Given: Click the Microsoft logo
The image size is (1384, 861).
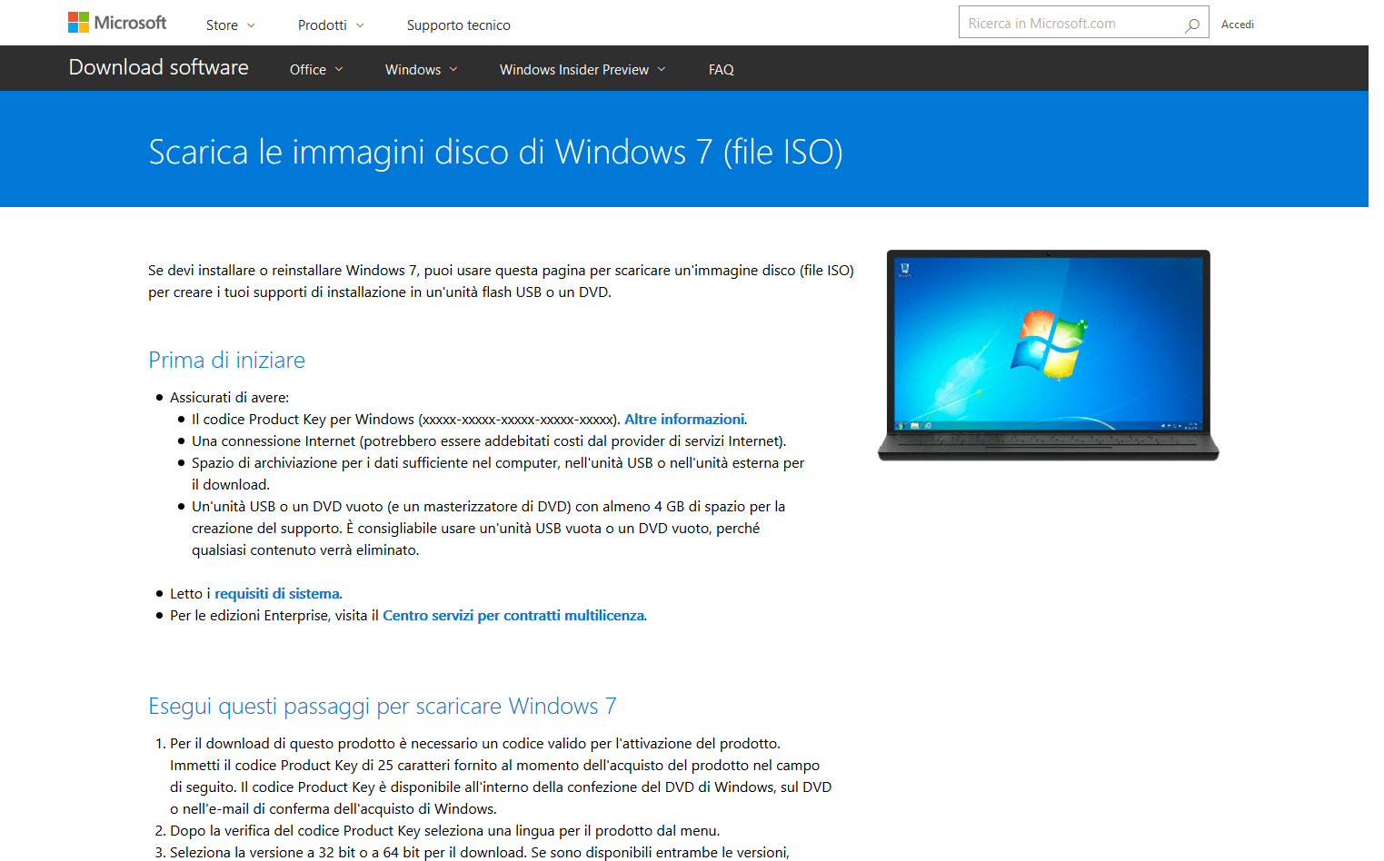Looking at the screenshot, I should click(x=117, y=23).
